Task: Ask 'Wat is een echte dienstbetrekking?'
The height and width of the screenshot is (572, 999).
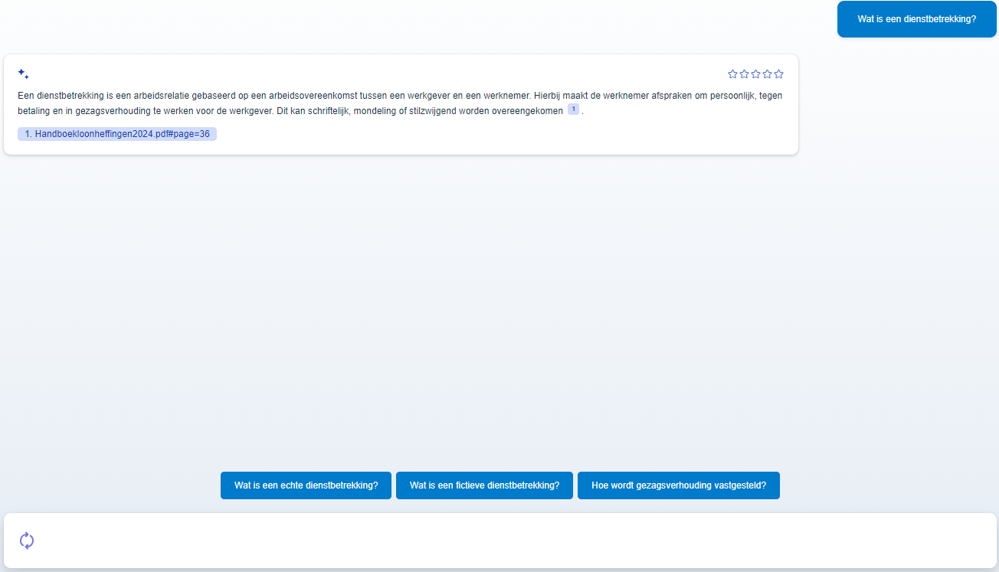Action: click(306, 485)
